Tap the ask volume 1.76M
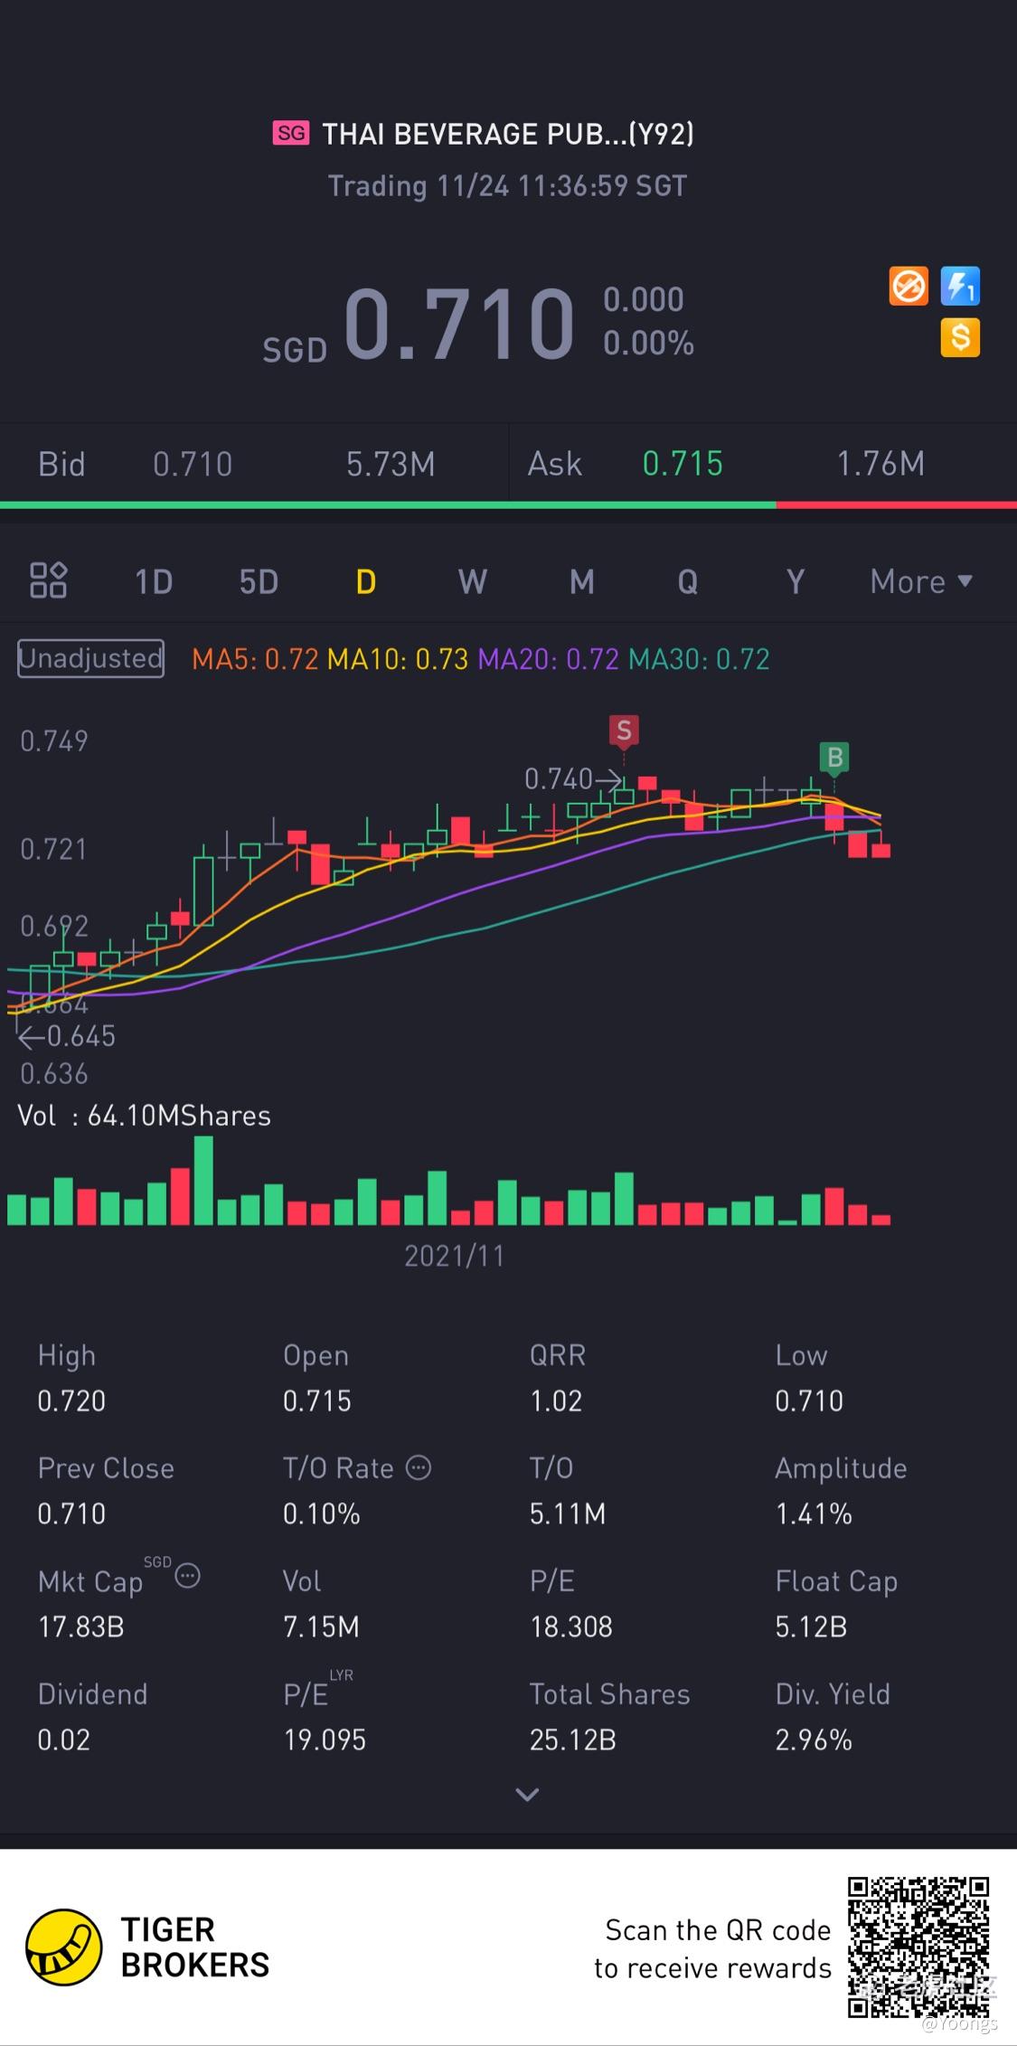Viewport: 1017px width, 2046px height. (x=880, y=464)
